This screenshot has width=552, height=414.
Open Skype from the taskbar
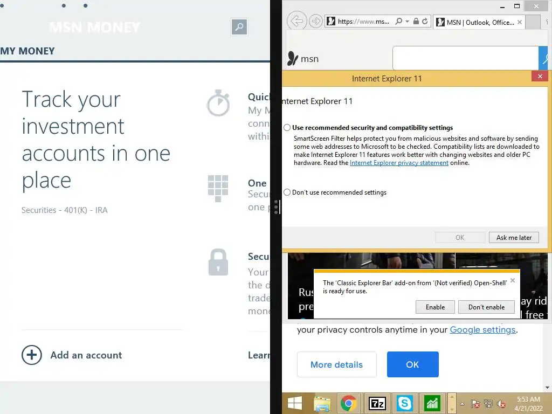click(x=404, y=403)
